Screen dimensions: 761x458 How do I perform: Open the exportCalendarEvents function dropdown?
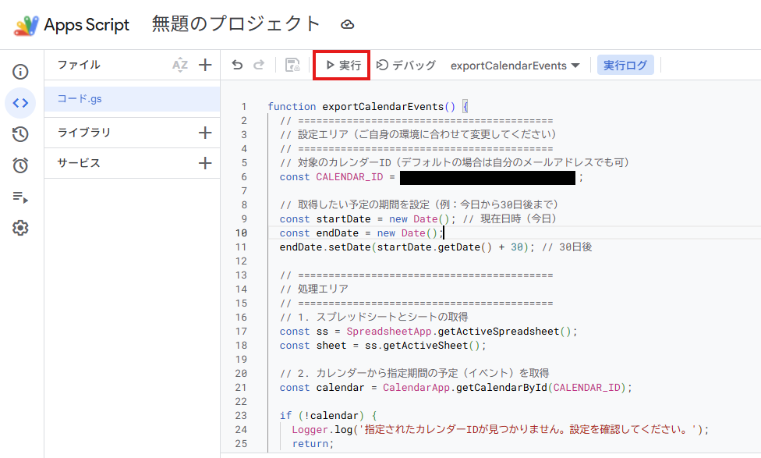click(515, 66)
